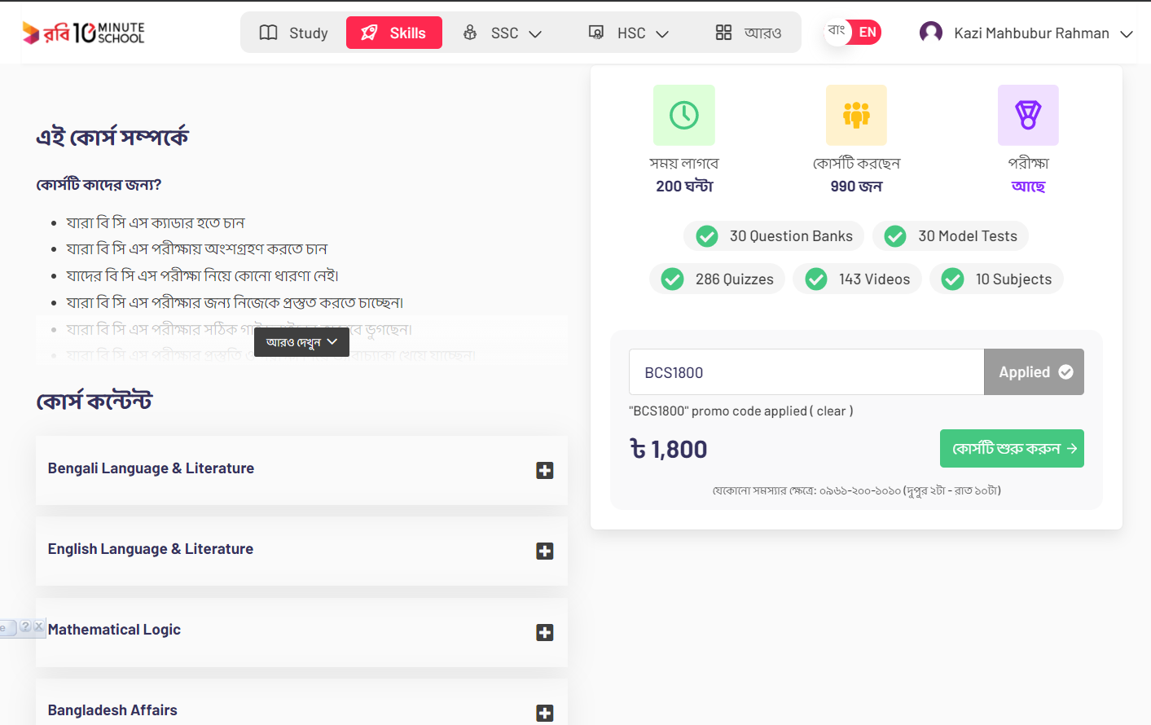The height and width of the screenshot is (725, 1151).
Task: Select the Skills tab
Action: (x=394, y=33)
